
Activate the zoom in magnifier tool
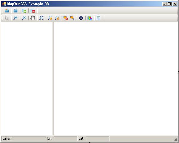pos(16,18)
